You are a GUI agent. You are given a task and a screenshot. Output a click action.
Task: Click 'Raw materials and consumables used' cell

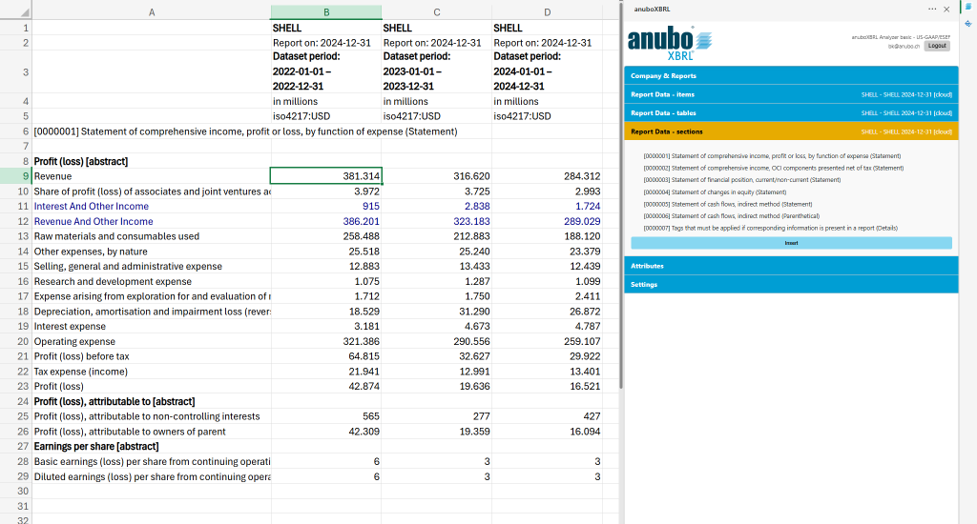[x=152, y=236]
